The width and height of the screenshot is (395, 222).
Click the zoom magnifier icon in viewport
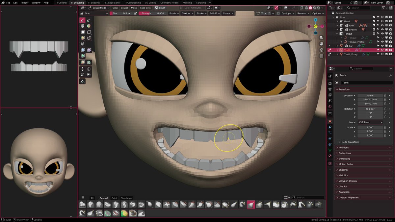tap(321, 38)
